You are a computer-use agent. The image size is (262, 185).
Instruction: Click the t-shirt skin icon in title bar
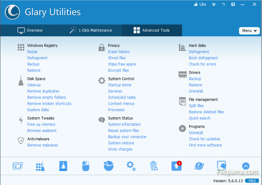(x=214, y=4)
